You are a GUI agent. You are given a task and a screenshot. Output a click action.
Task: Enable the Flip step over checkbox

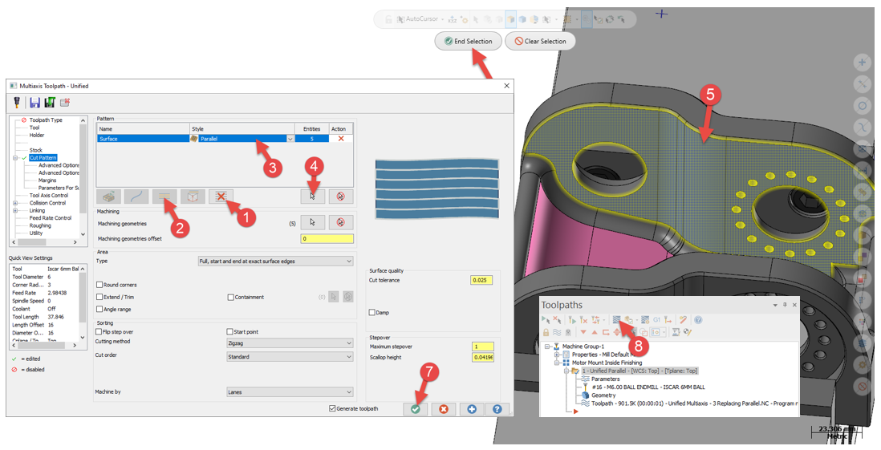pos(99,332)
